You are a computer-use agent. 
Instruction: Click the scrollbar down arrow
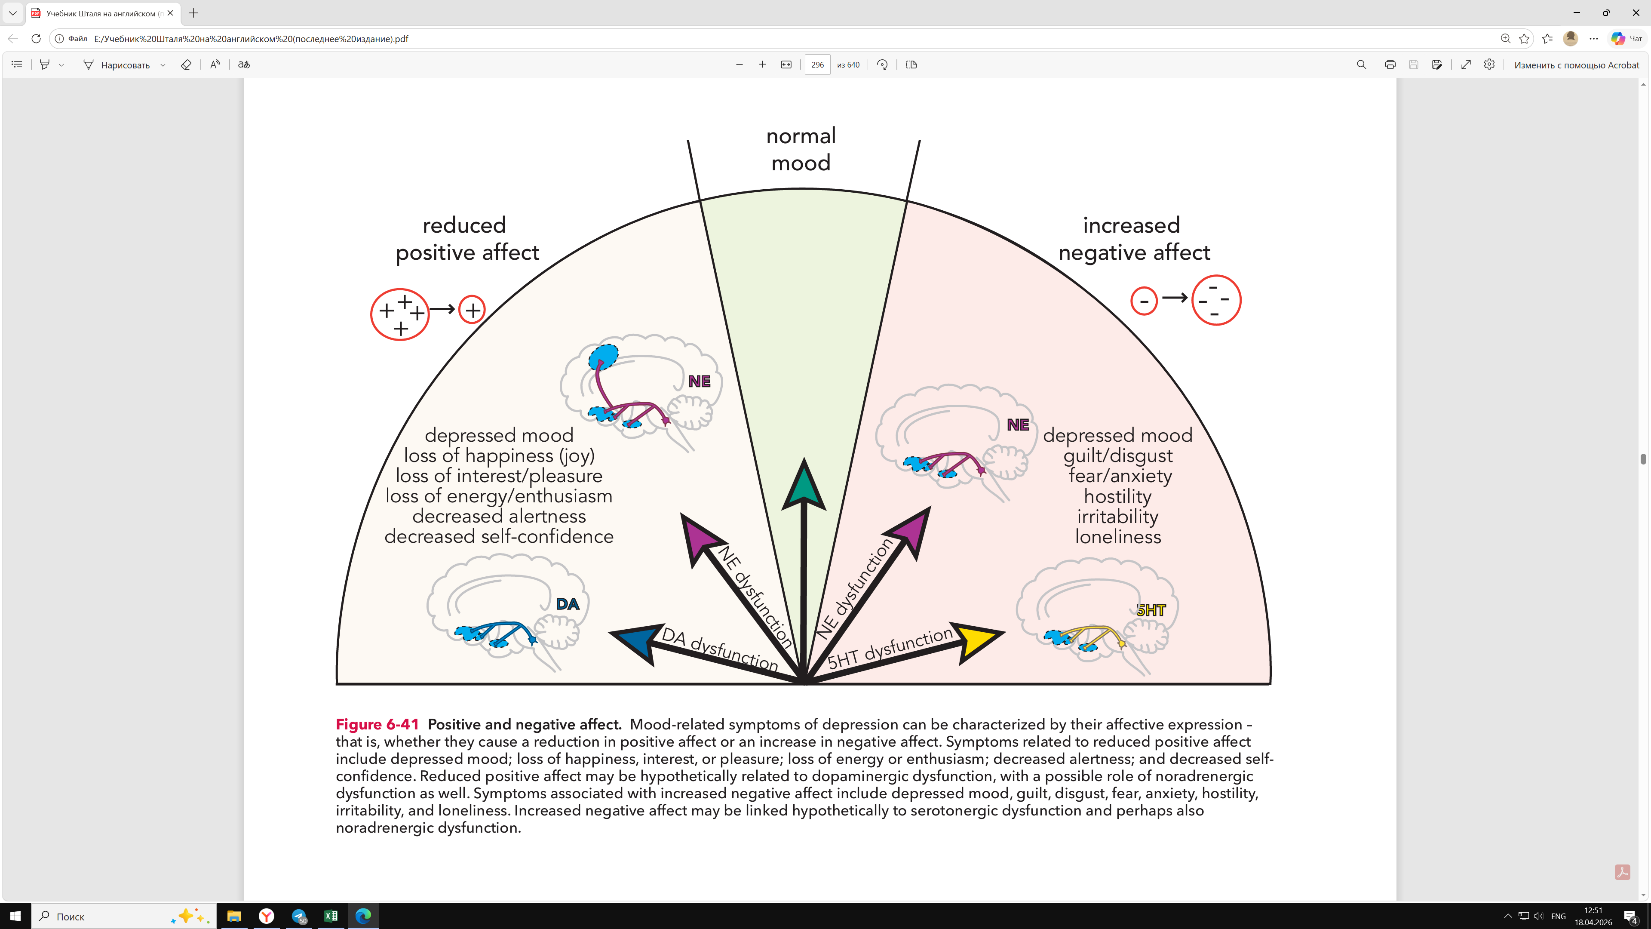tap(1643, 895)
